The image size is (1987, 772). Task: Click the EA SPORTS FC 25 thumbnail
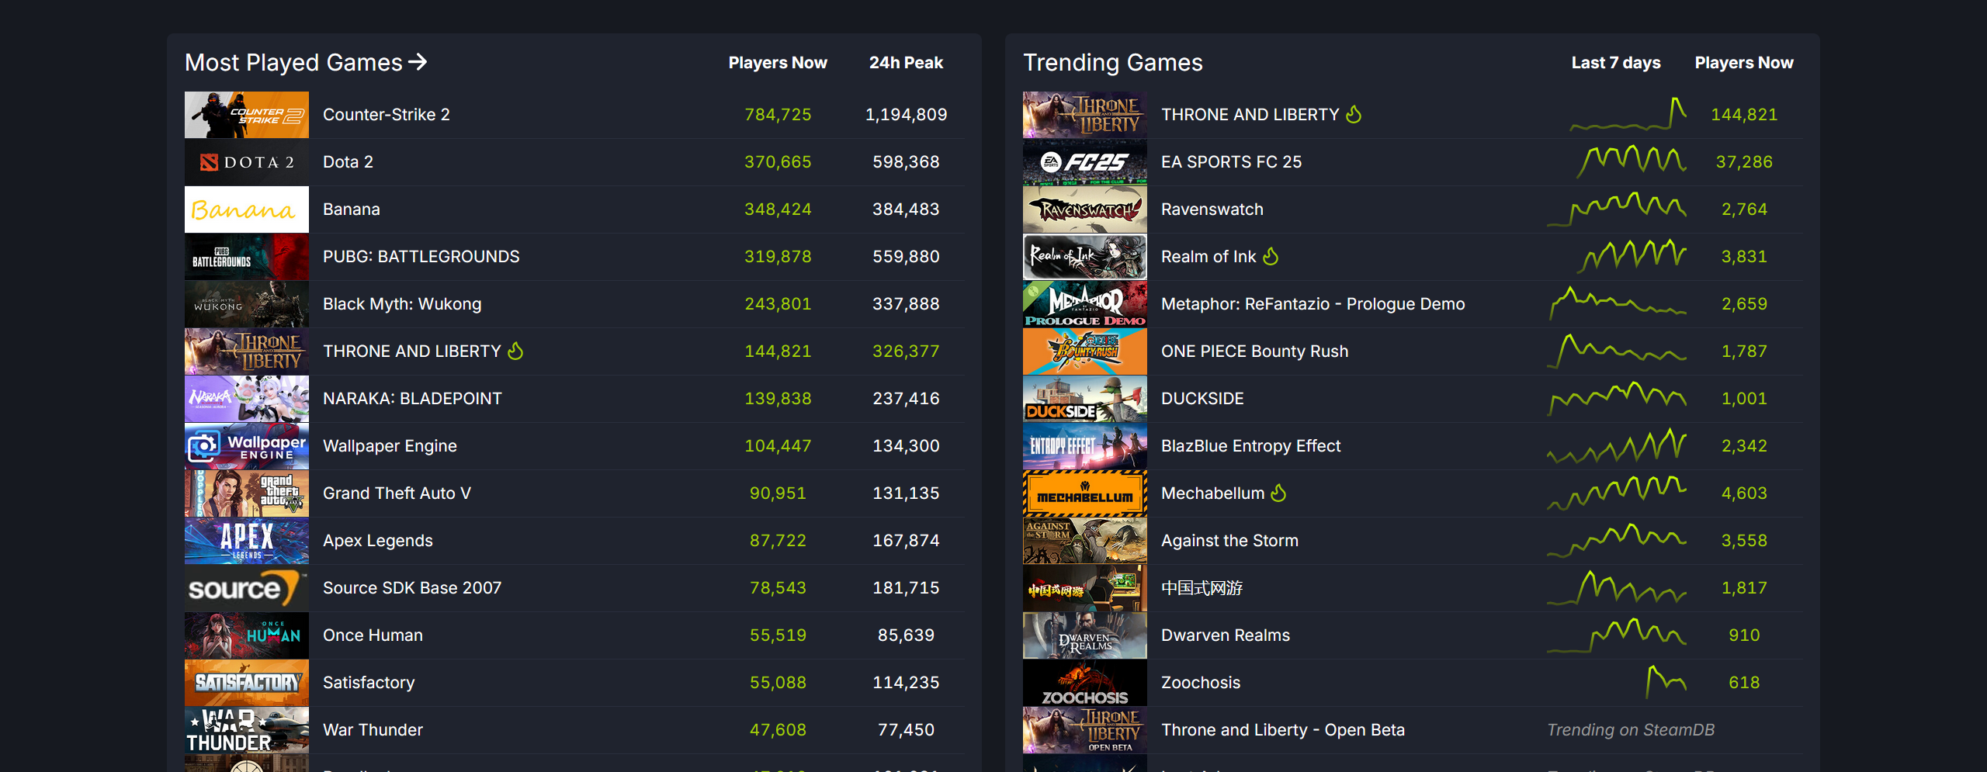coord(1085,162)
